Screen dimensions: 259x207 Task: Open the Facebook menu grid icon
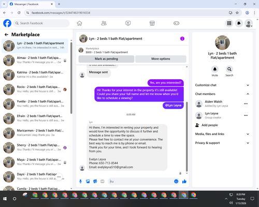coord(229,23)
